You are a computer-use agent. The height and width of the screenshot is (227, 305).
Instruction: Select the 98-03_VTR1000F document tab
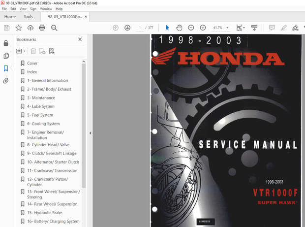point(65,17)
